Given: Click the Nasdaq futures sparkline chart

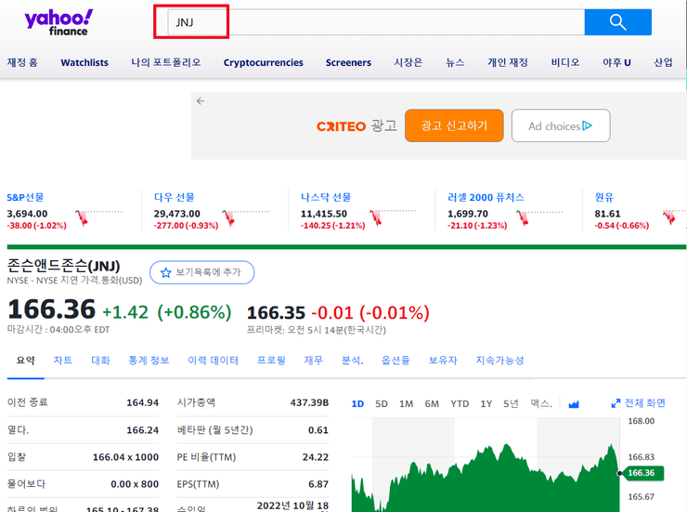Looking at the screenshot, I should click(x=392, y=217).
